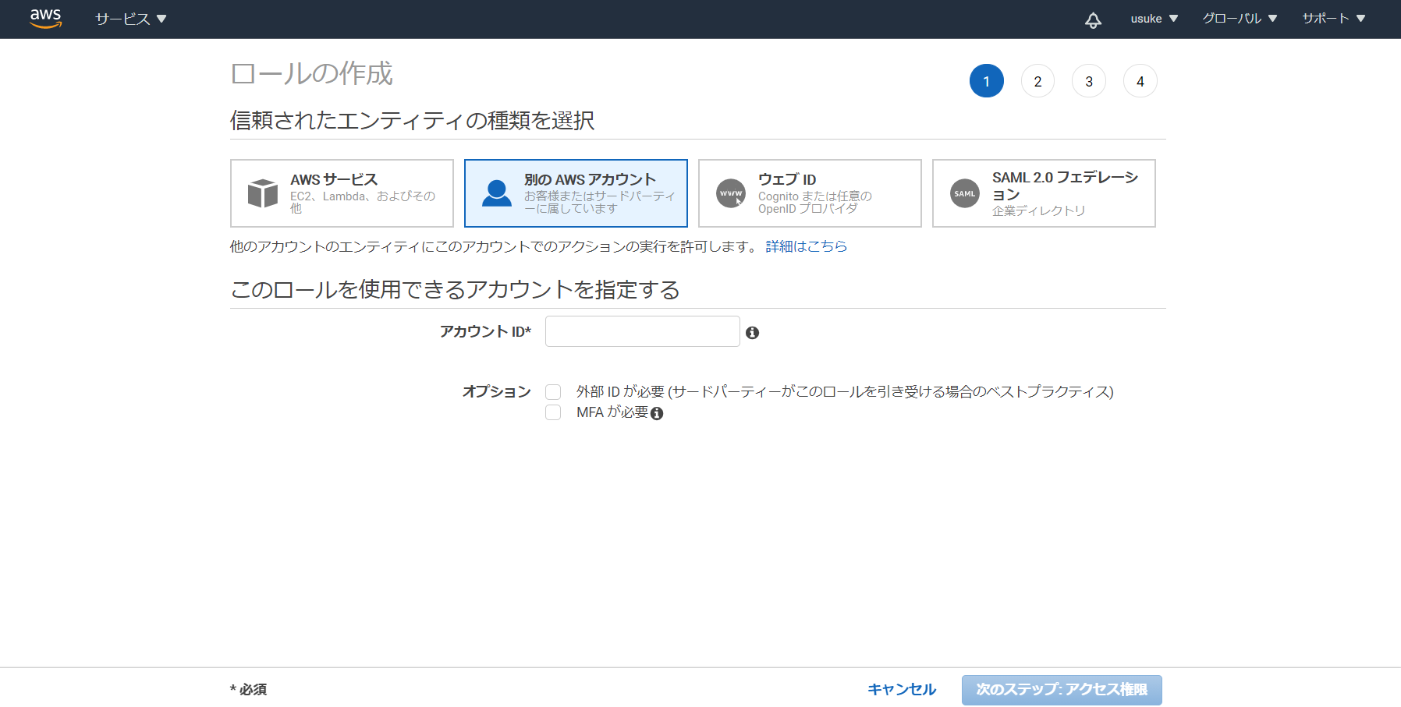Open the グローバル region dropdown

tap(1240, 19)
